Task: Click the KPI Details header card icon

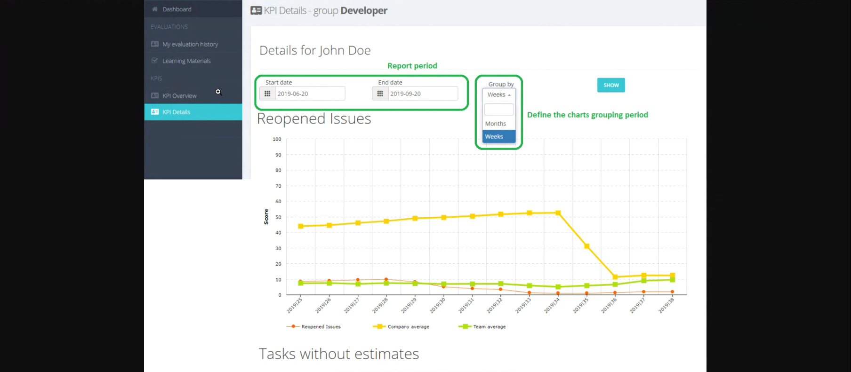Action: click(256, 10)
